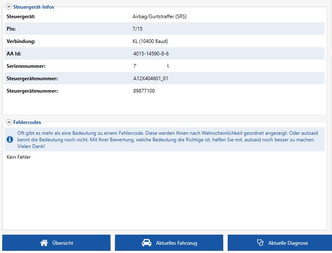Click the stethoscope icon
Viewport: 332px width, 253px height.
point(260,242)
